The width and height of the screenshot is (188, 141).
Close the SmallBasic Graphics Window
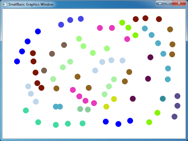click(179, 3)
